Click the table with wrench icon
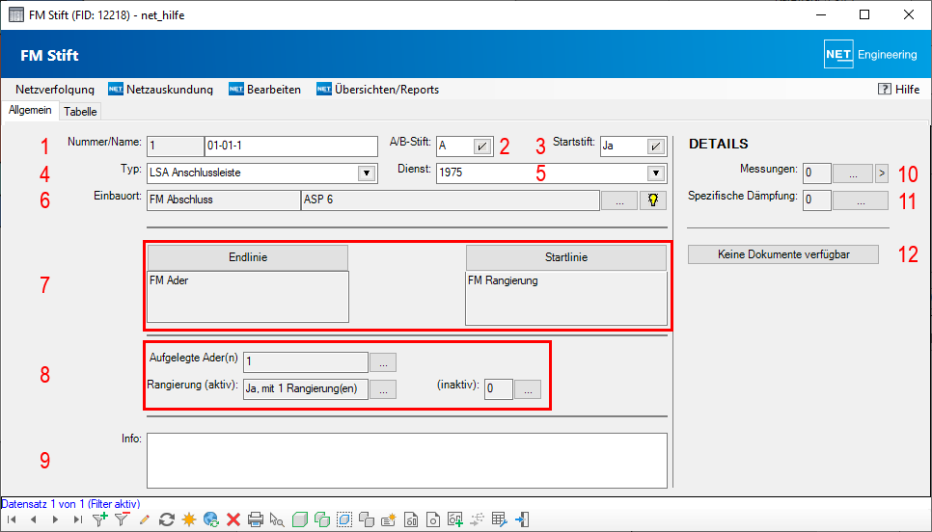This screenshot has height=532, width=932. 500,519
